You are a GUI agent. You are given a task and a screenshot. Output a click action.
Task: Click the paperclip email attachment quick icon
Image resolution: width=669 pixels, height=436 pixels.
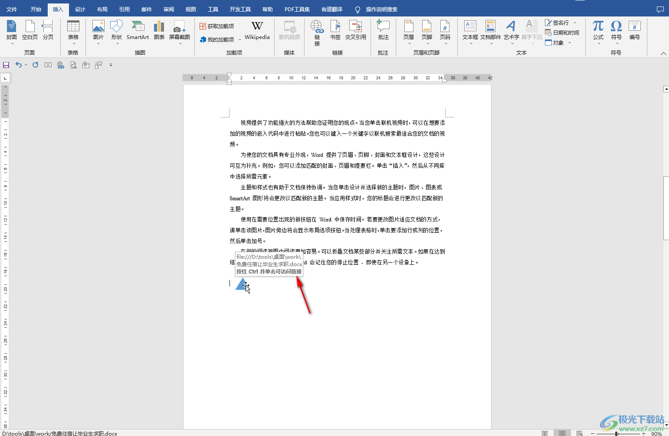pos(86,65)
